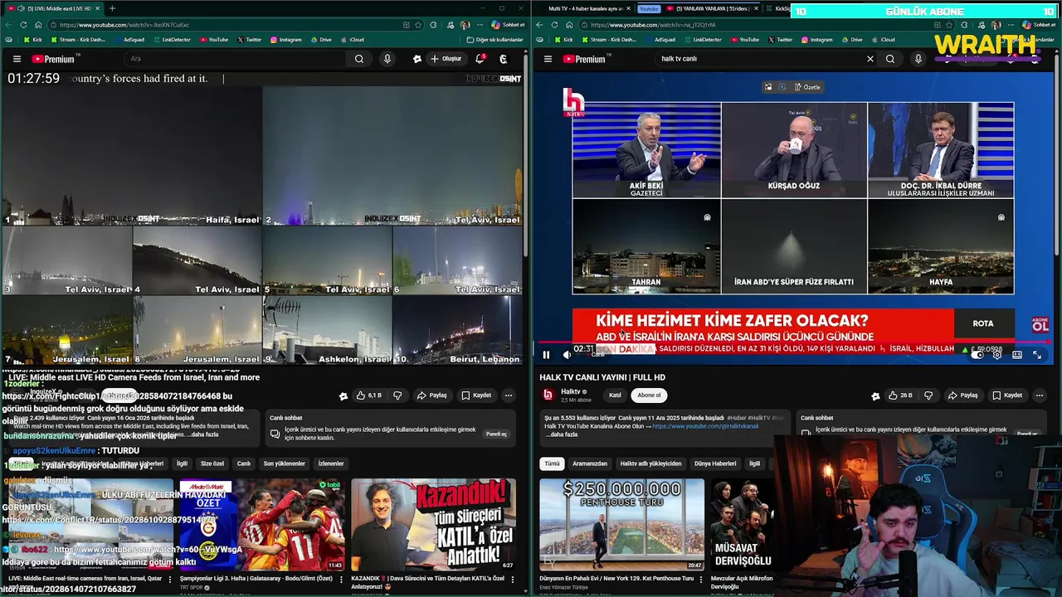Save Halk TV video with Kaydet

point(1007,396)
